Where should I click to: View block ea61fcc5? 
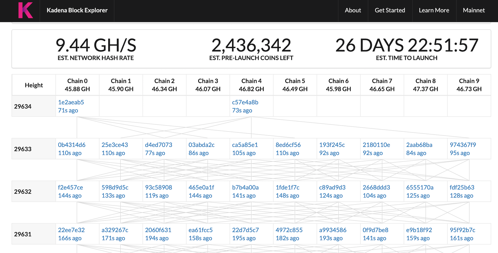(201, 230)
